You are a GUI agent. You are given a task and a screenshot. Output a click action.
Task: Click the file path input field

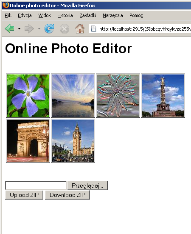tap(36, 185)
